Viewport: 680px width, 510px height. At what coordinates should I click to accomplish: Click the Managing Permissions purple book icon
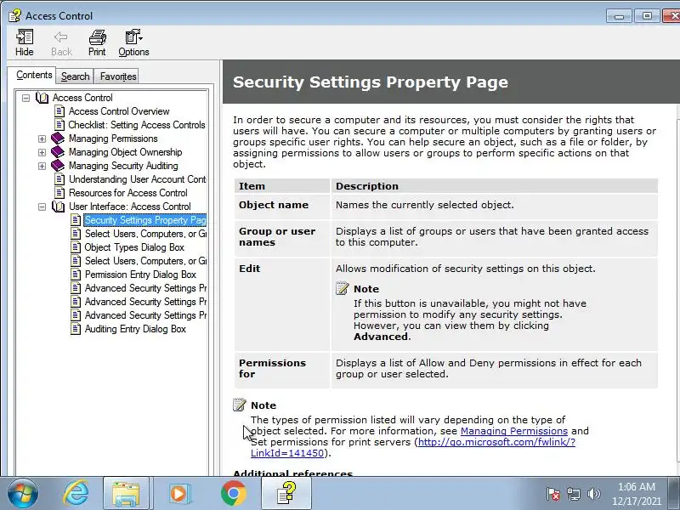click(x=58, y=139)
